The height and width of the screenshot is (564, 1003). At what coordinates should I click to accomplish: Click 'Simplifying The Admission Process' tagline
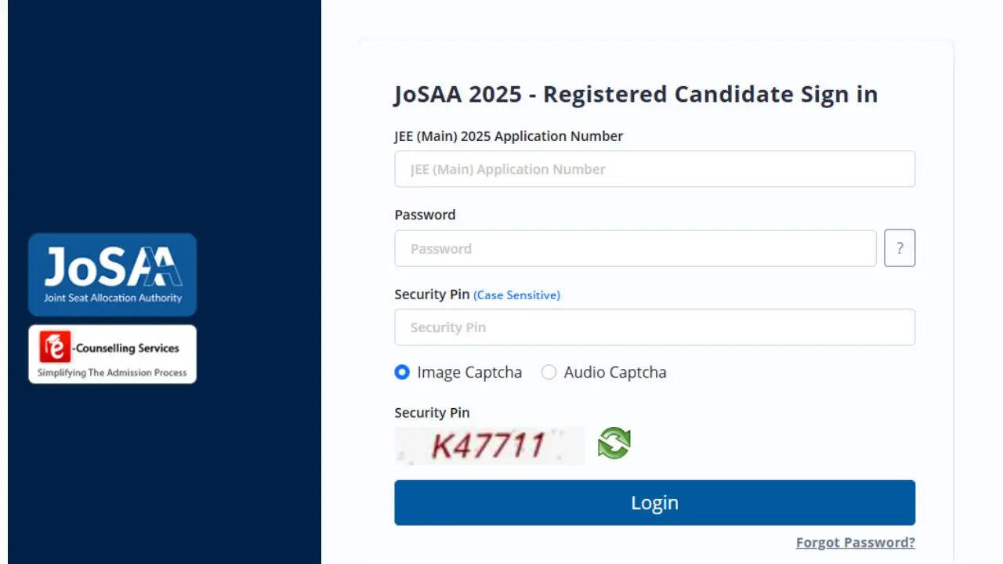(112, 373)
